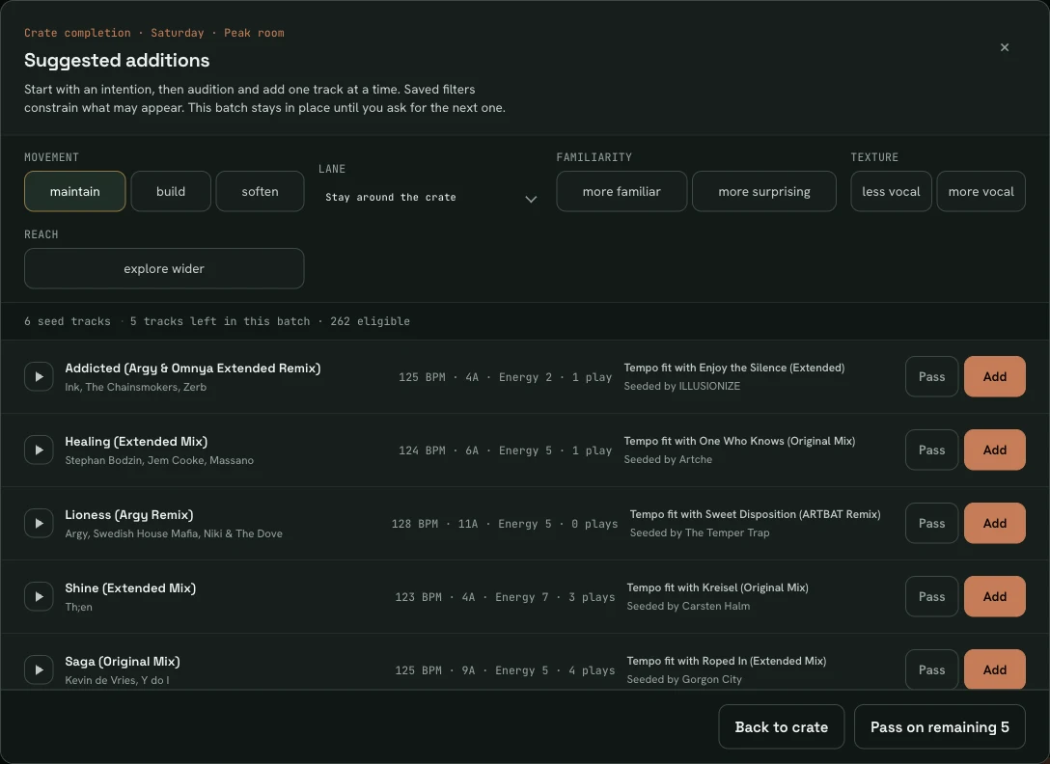Click the Lioness (Argy Remix) title

pyautogui.click(x=129, y=515)
